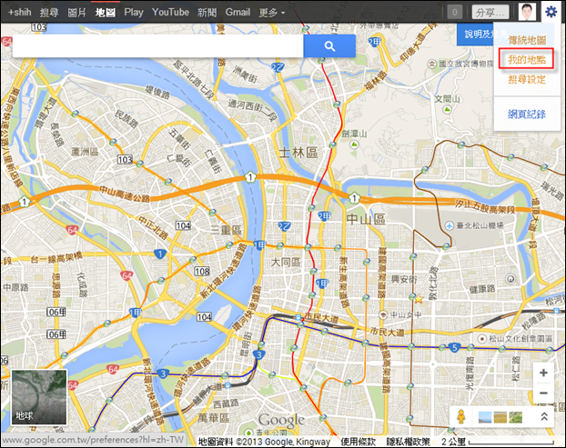Click the 民族路 street label

pos(126,119)
